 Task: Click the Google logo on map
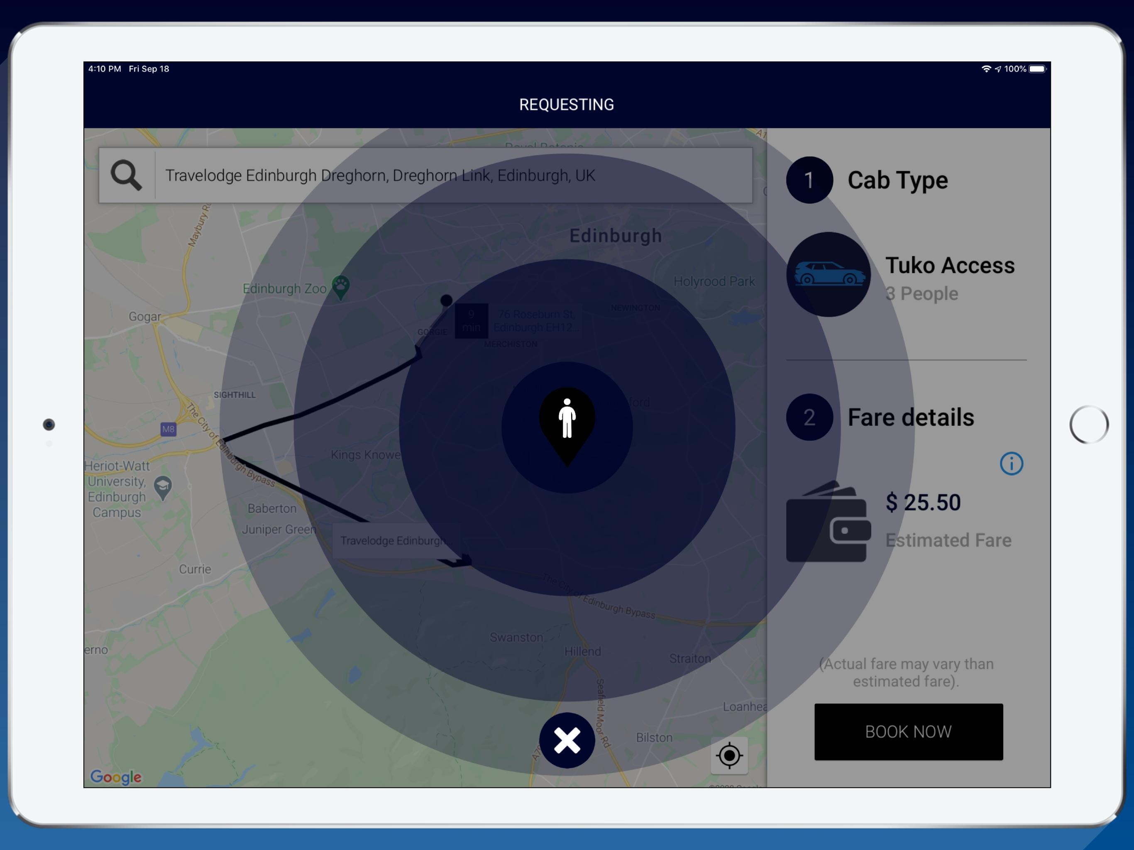(116, 777)
